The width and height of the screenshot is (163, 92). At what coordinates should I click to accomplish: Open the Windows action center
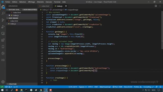tap(159, 90)
